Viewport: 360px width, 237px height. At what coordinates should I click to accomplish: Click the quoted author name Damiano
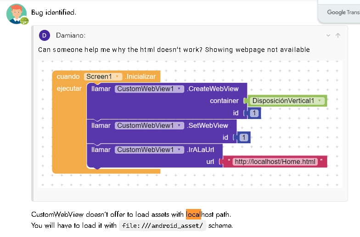click(x=71, y=35)
